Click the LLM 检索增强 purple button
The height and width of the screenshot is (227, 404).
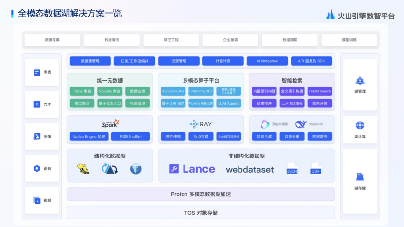pos(292,103)
